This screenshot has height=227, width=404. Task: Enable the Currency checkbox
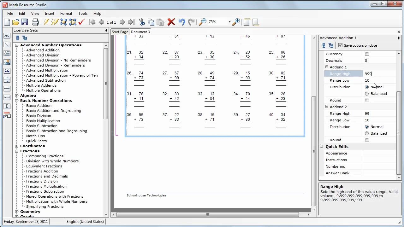click(x=367, y=54)
